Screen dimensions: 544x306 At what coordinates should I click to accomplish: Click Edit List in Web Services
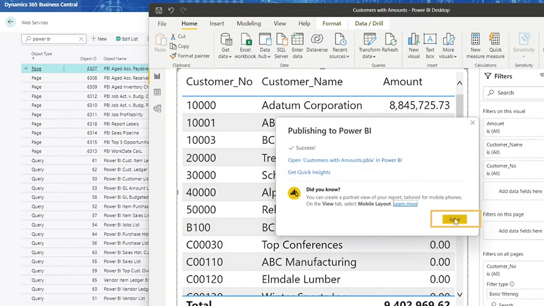127,39
